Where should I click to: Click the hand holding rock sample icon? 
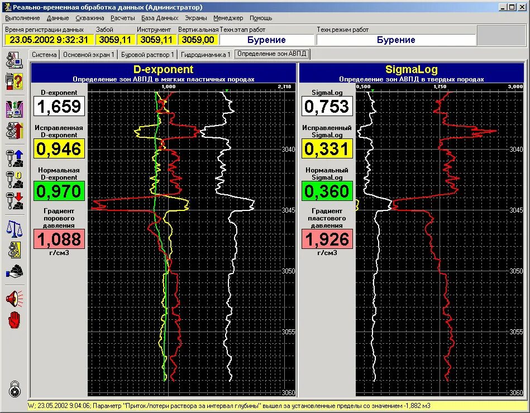click(14, 271)
